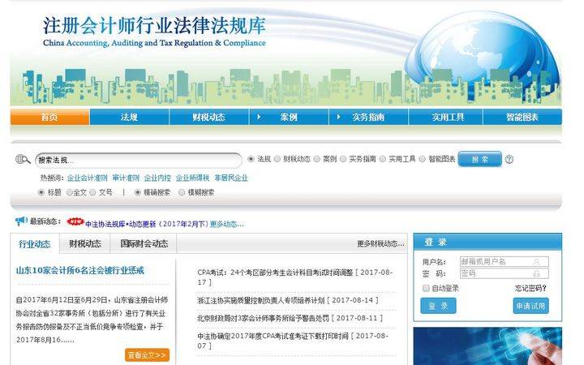Click the magnifier icon beside the search box
Image resolution: width=584 pixels, height=365 pixels.
[23, 160]
